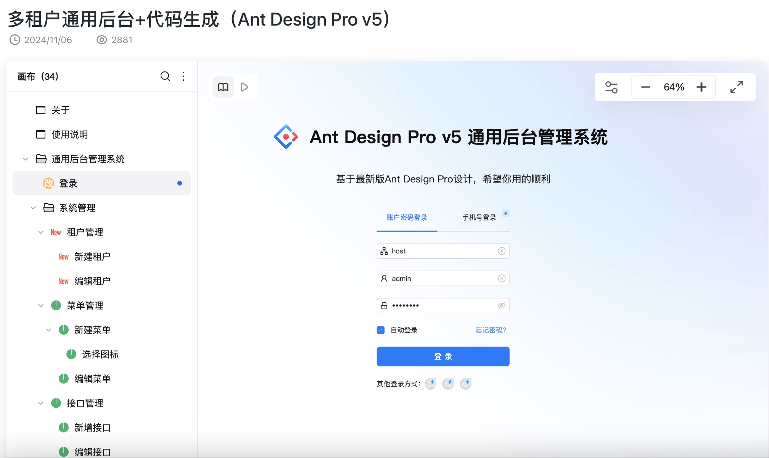Toggle password visibility eye icon
Image resolution: width=769 pixels, height=458 pixels.
502,306
